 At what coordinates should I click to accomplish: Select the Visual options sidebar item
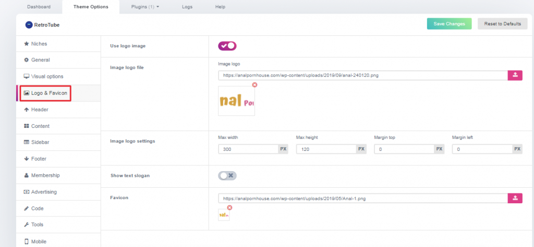(x=47, y=76)
